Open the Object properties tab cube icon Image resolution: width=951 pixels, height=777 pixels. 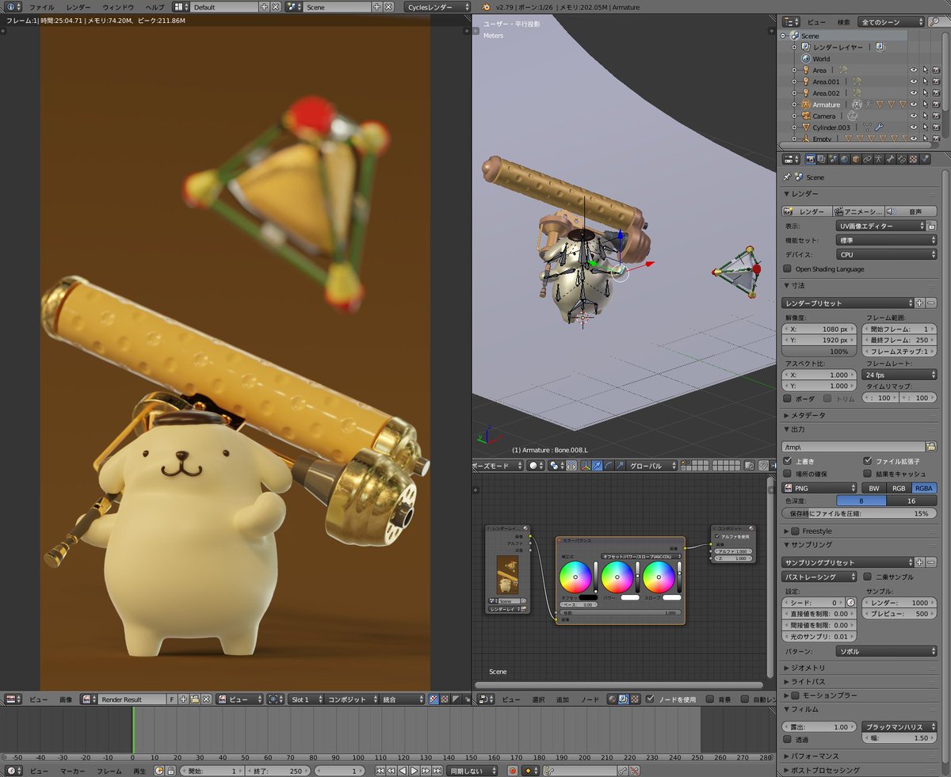click(x=856, y=159)
